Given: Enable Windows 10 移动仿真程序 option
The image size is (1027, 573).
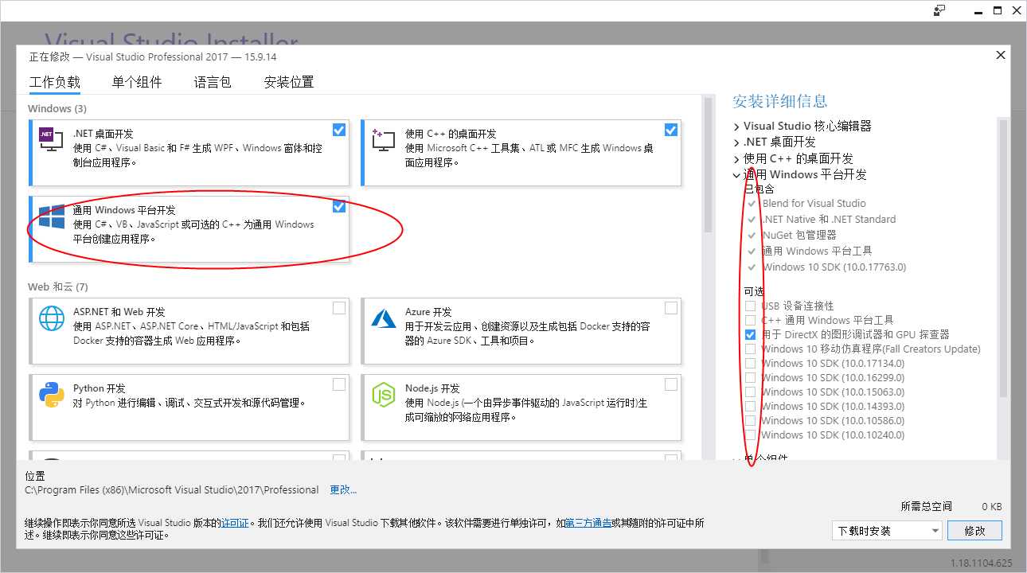Looking at the screenshot, I should point(750,349).
